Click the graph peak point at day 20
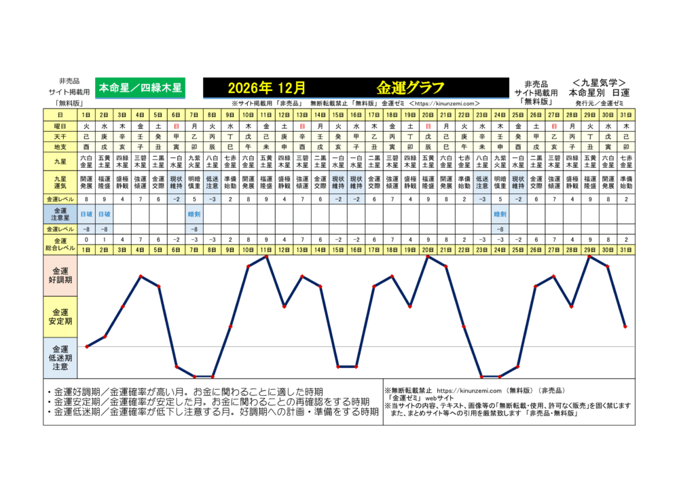679x480 pixels. [x=428, y=256]
